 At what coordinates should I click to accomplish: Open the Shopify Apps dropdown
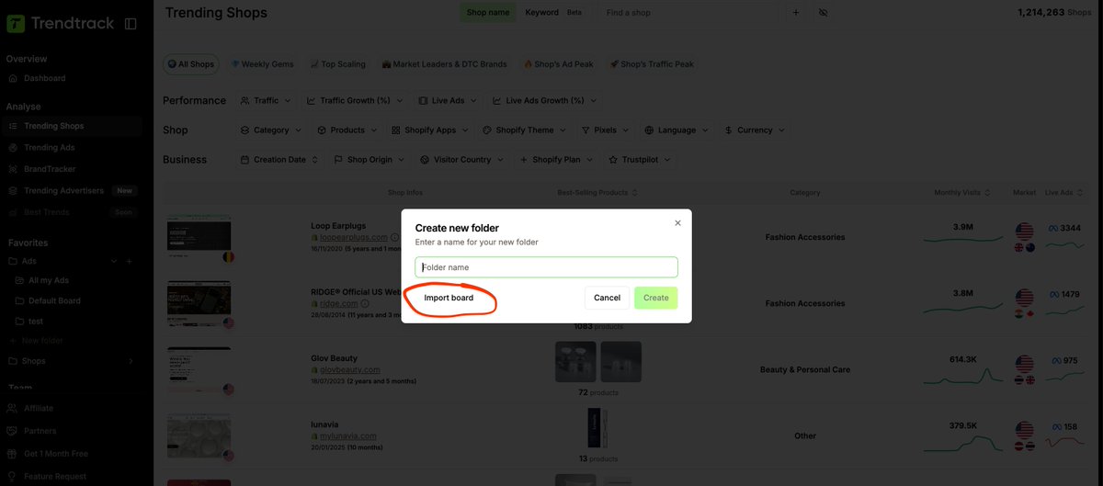pyautogui.click(x=430, y=130)
